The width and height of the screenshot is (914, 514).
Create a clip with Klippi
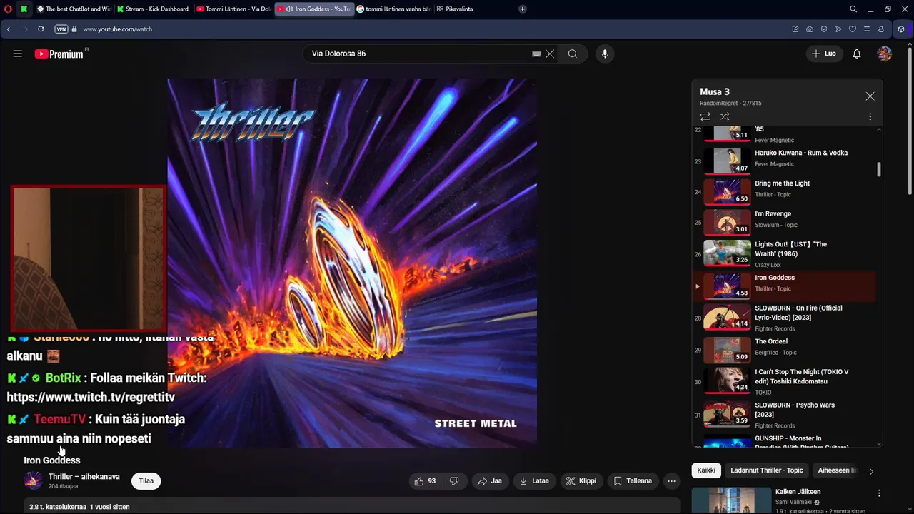(x=581, y=481)
